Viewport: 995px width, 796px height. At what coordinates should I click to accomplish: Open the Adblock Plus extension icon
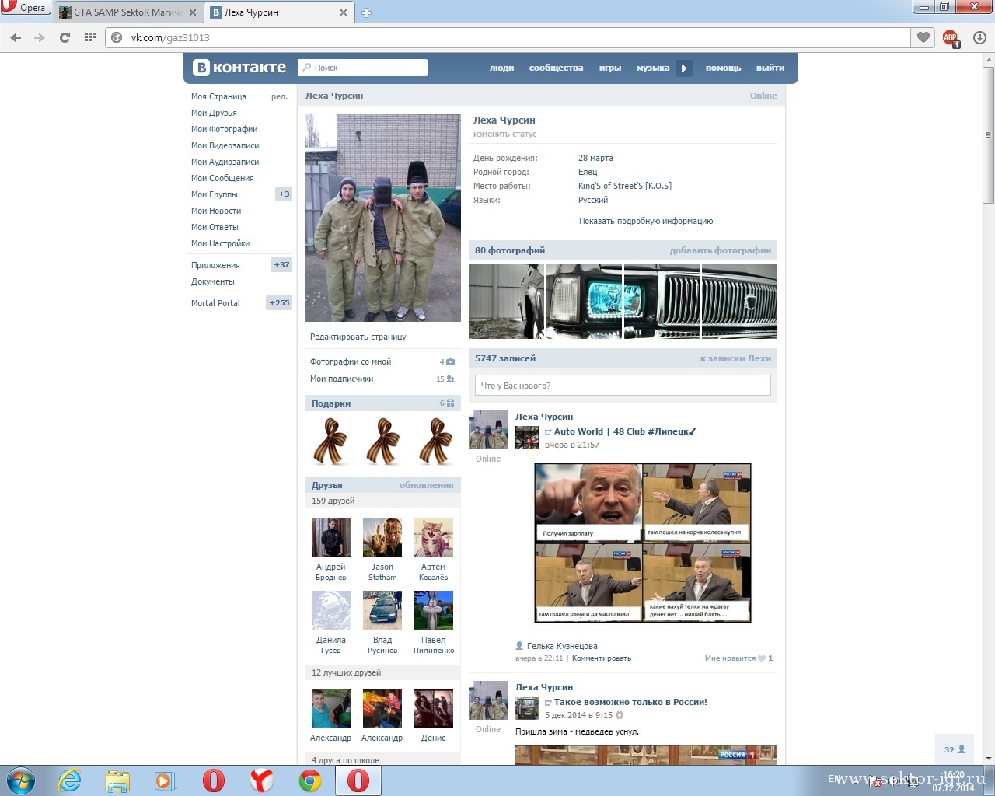(951, 38)
